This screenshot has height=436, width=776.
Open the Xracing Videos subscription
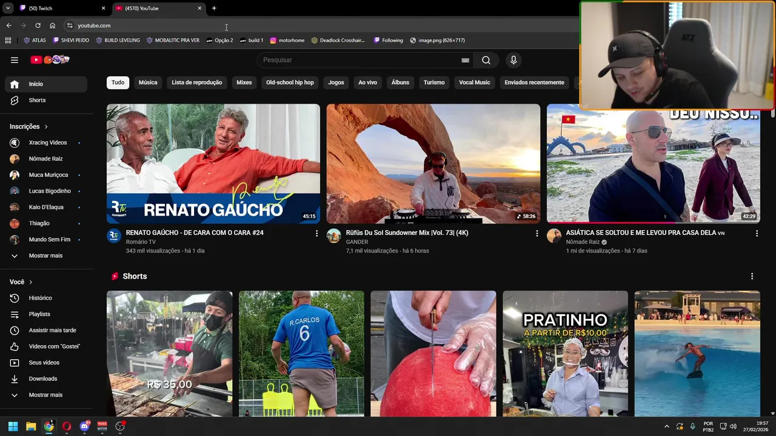(46, 142)
